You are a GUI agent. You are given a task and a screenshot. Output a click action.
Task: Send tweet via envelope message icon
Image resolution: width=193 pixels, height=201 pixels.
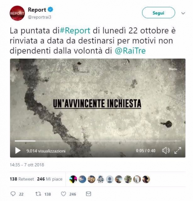coord(88,194)
